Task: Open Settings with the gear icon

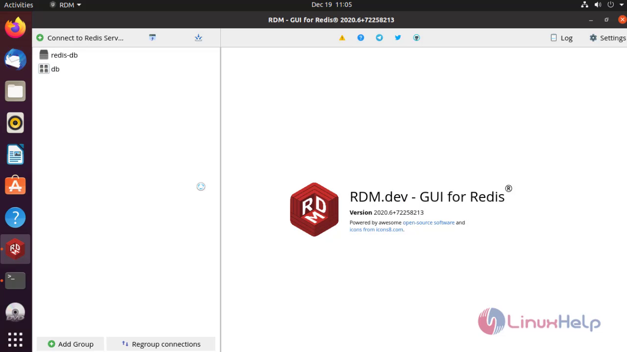Action: pyautogui.click(x=607, y=38)
